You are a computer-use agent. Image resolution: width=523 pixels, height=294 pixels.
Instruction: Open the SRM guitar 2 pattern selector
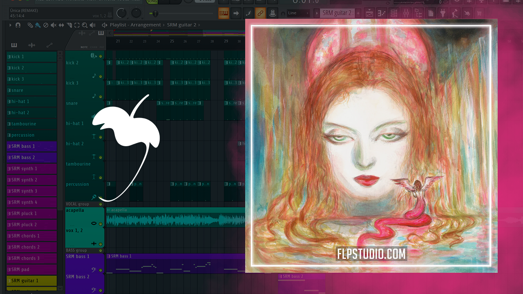[336, 13]
